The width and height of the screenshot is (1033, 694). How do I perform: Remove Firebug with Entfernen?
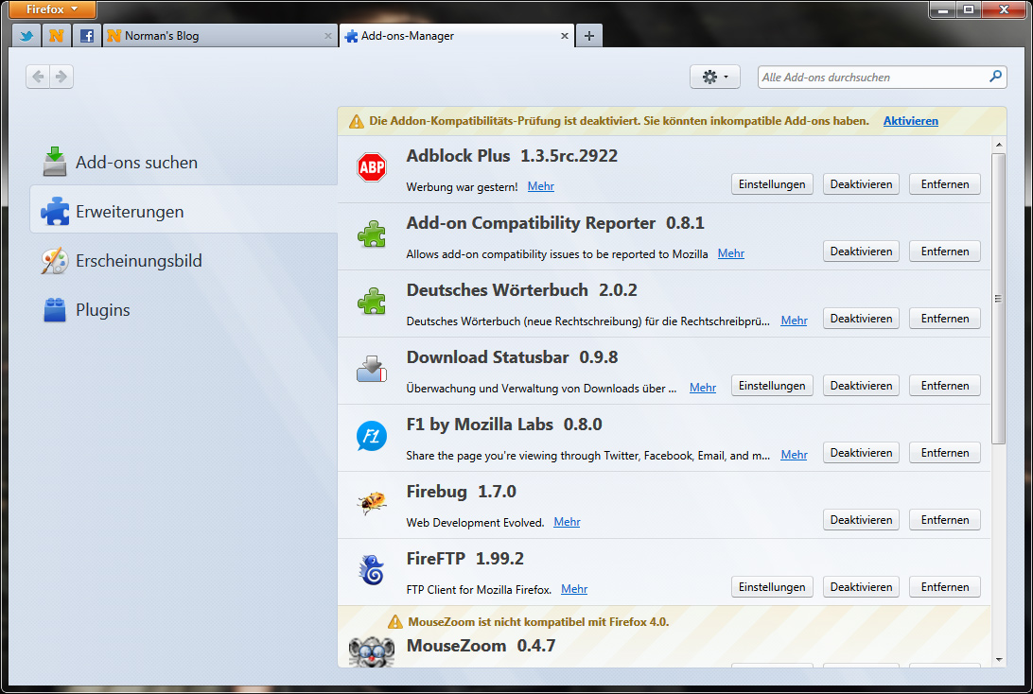tap(945, 520)
